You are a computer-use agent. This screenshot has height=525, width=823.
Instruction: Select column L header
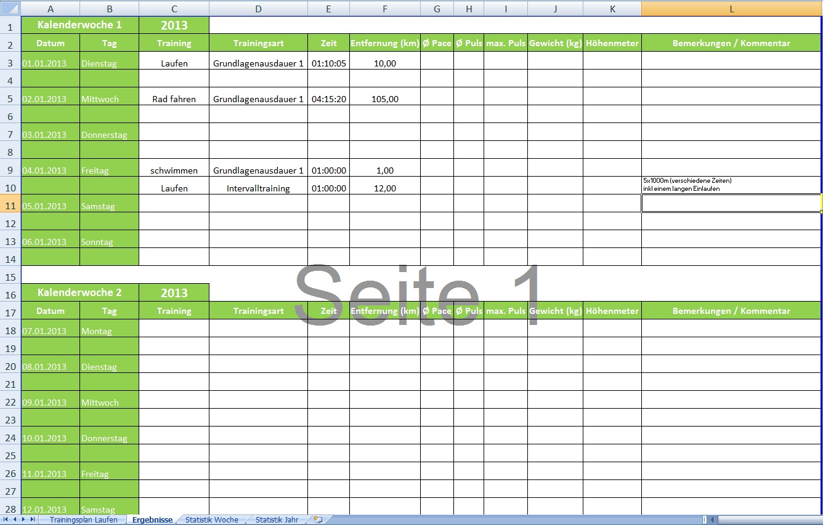click(731, 9)
